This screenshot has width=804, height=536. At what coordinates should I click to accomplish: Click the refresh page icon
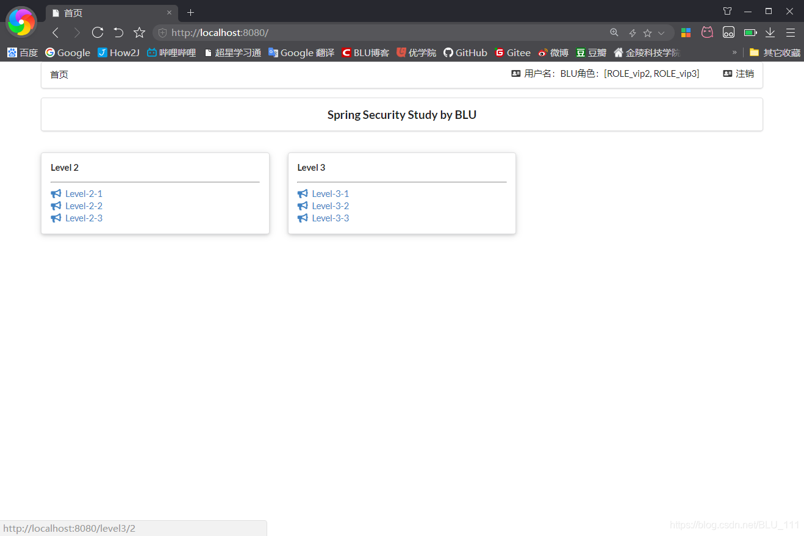pyautogui.click(x=98, y=32)
